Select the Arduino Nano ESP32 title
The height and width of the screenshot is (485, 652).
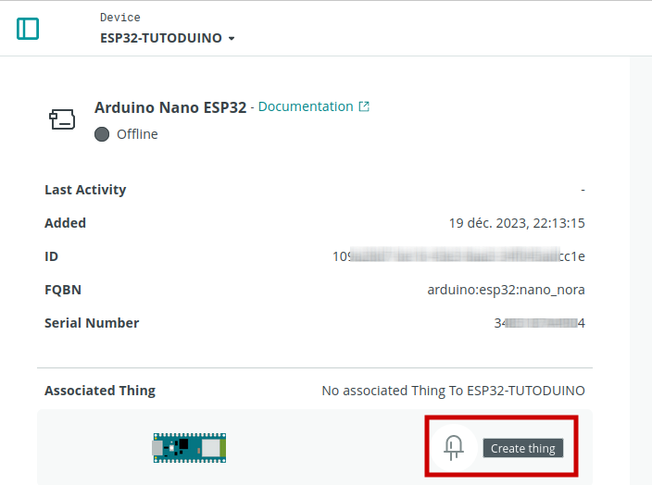pyautogui.click(x=170, y=107)
